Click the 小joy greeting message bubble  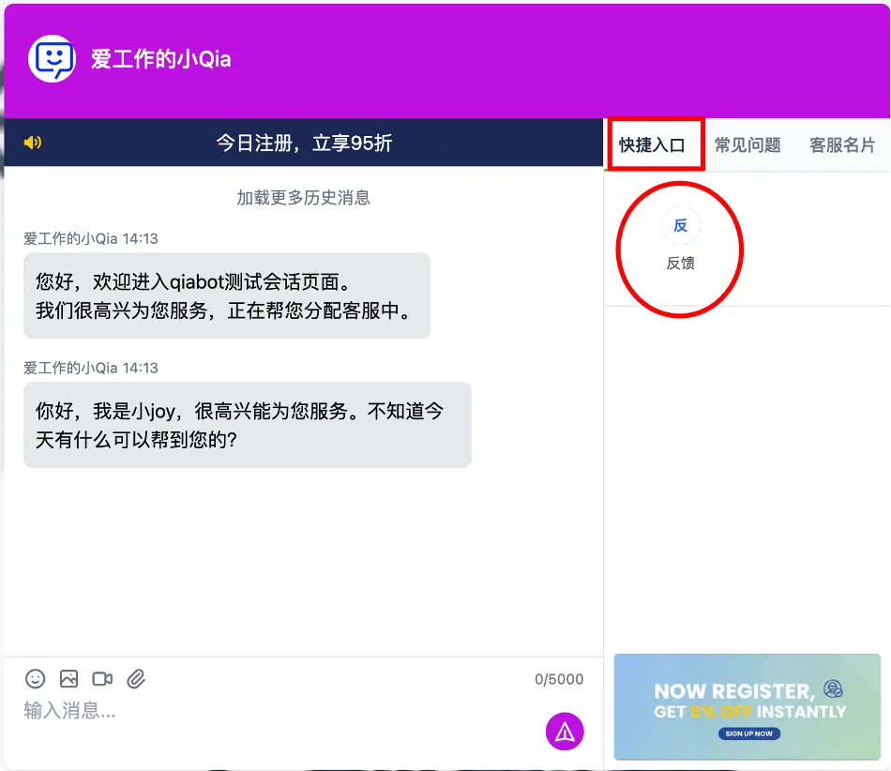coord(247,425)
